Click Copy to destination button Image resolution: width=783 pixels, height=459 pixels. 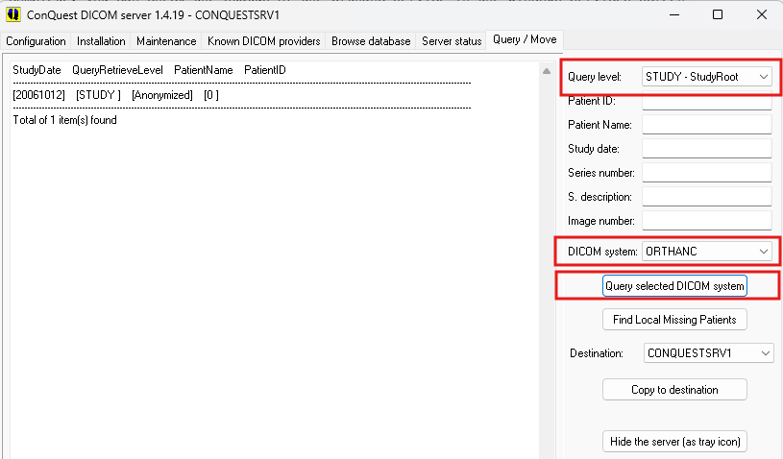674,390
